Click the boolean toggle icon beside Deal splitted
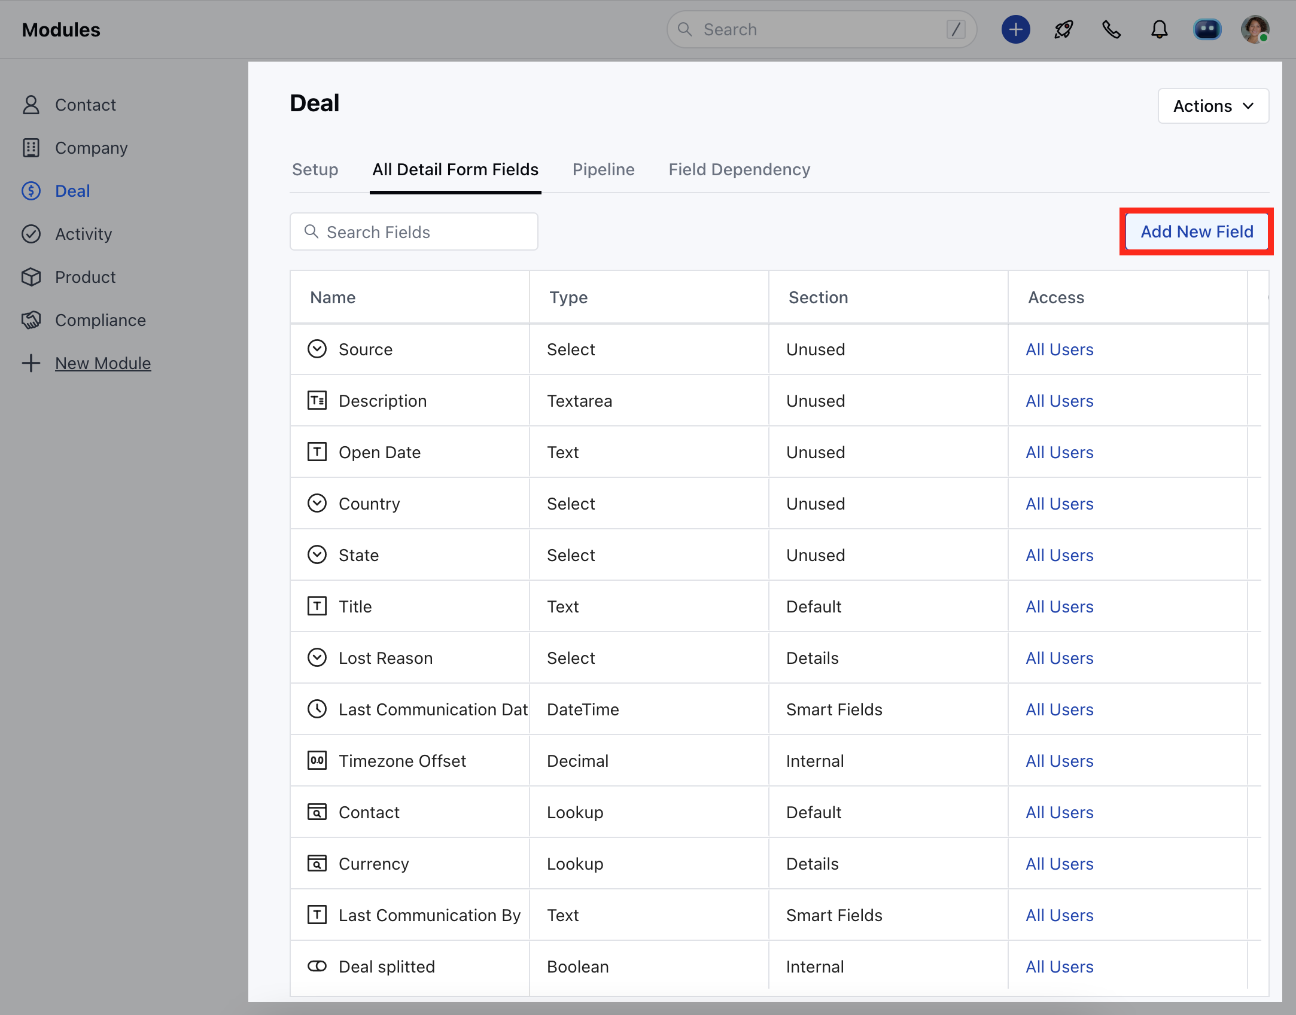 [x=317, y=967]
